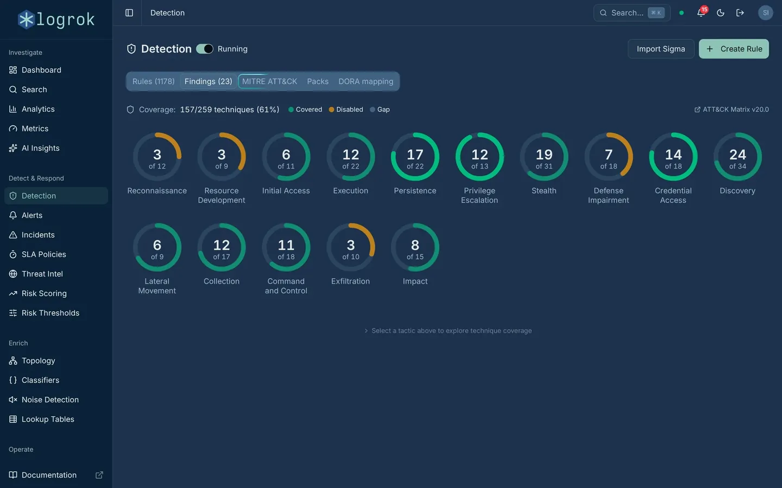Expand the Lateral Movement tactic
782x488 pixels.
click(157, 259)
